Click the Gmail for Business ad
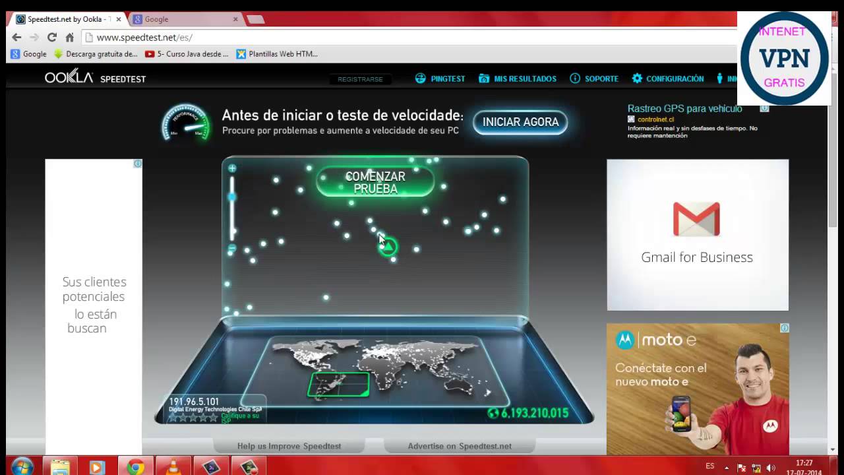Screen dimensions: 844x475 click(x=698, y=235)
